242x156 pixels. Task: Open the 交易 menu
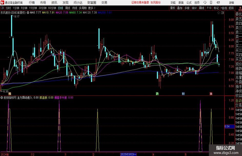[104, 3]
